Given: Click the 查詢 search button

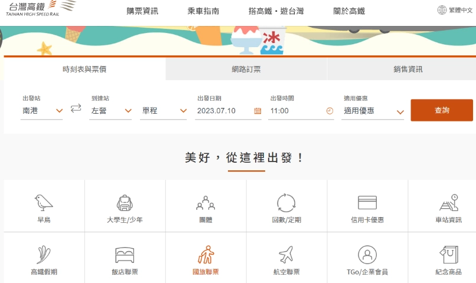Looking at the screenshot, I should tap(442, 110).
